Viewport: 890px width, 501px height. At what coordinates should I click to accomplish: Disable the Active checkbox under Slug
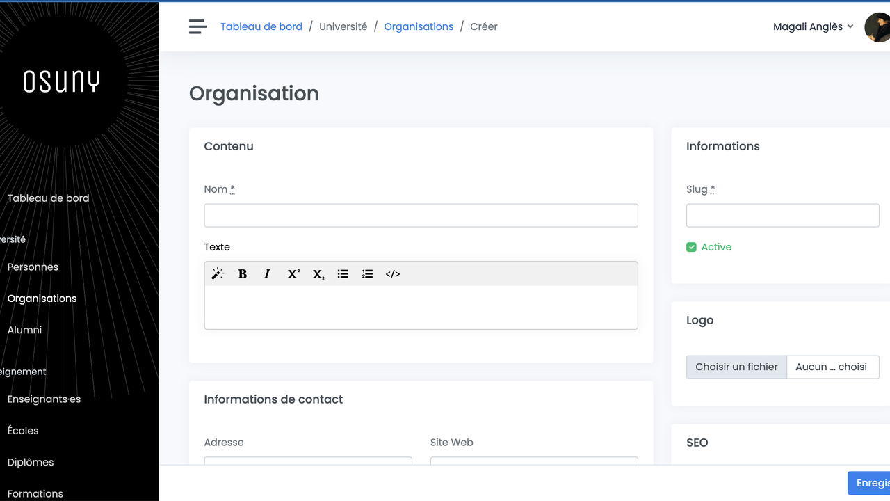click(x=691, y=247)
